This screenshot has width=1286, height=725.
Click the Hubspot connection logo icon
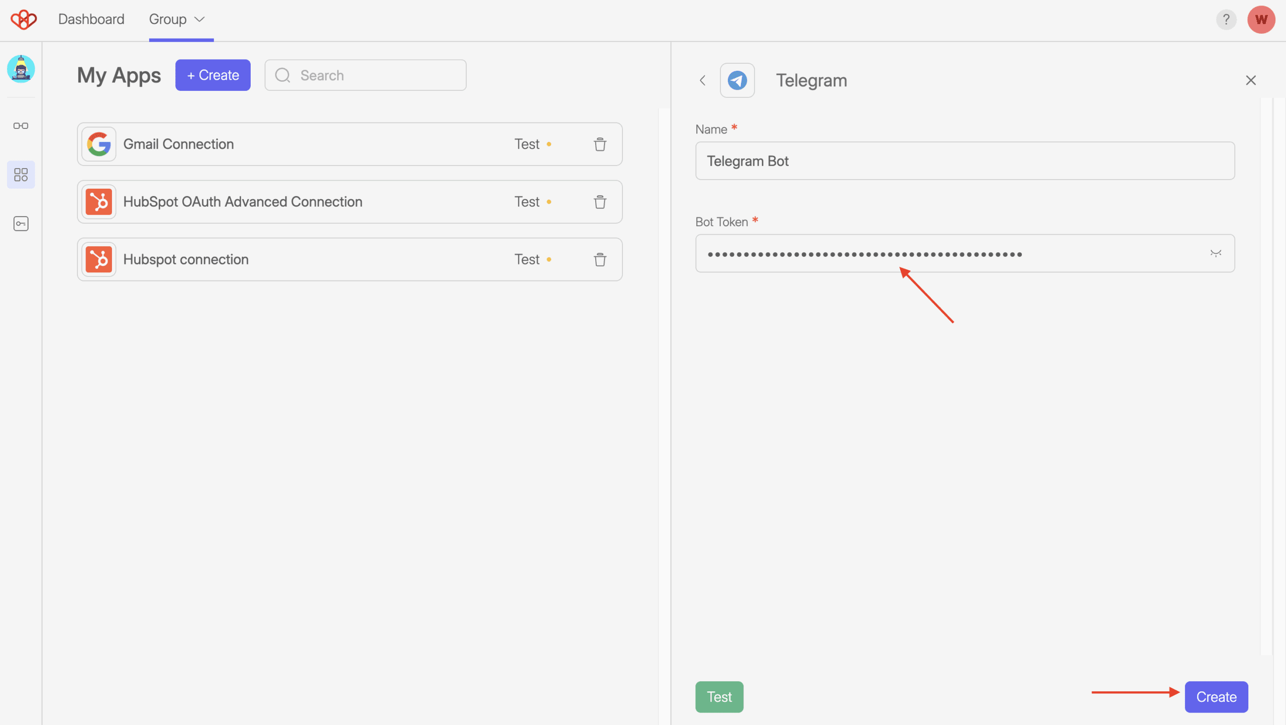99,259
